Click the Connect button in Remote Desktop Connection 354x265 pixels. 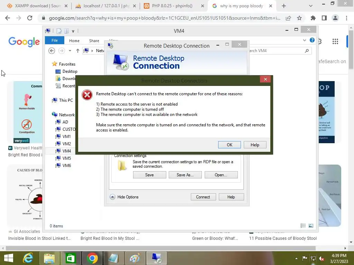(203, 197)
